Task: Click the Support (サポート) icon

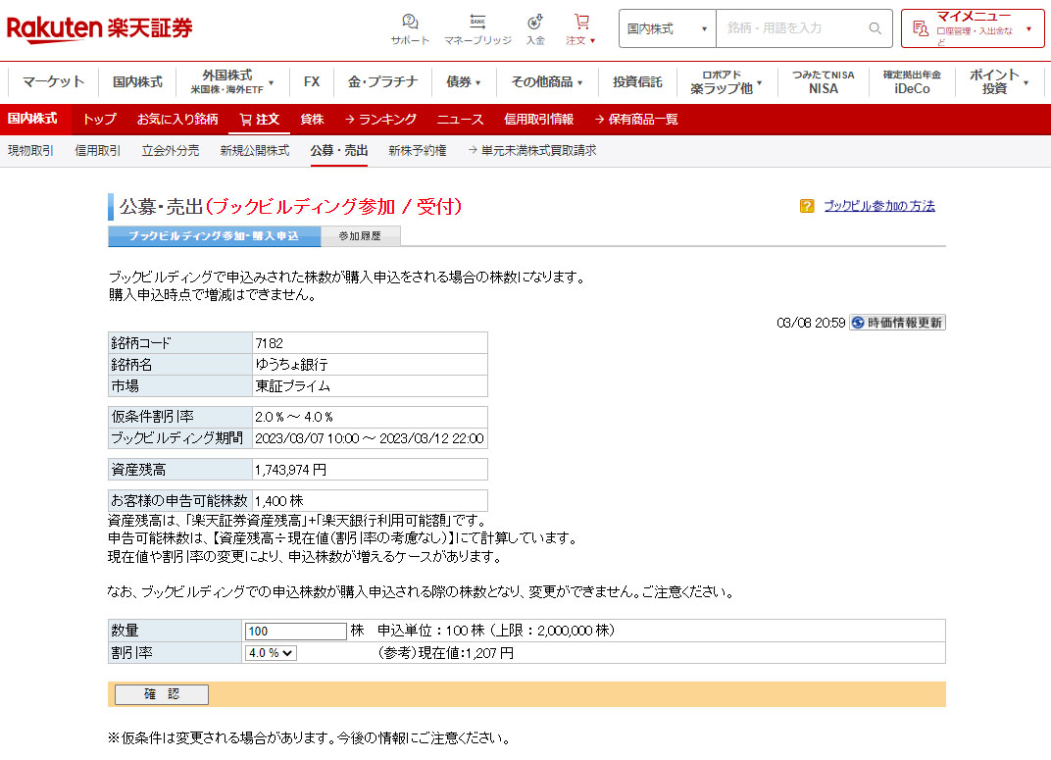Action: tap(410, 23)
